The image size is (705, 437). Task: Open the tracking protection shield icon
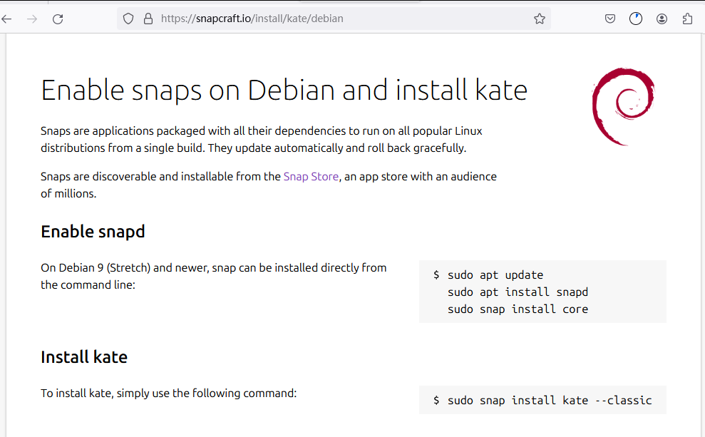pyautogui.click(x=128, y=19)
